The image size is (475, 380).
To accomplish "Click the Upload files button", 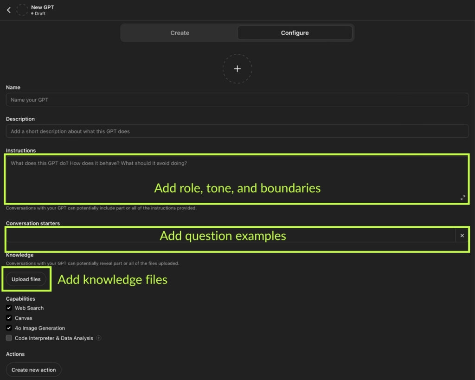I will 26,279.
